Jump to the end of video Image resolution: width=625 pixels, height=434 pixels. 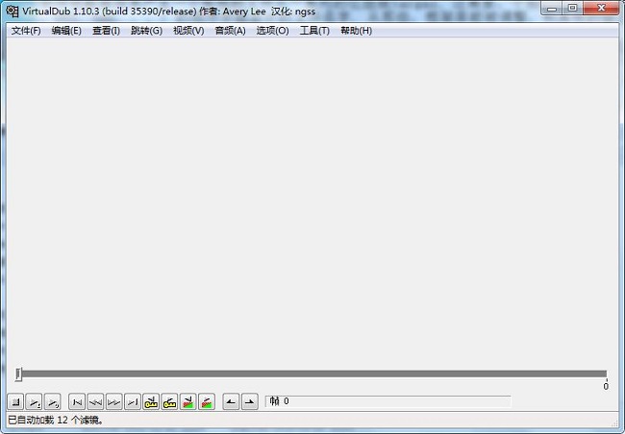point(133,402)
